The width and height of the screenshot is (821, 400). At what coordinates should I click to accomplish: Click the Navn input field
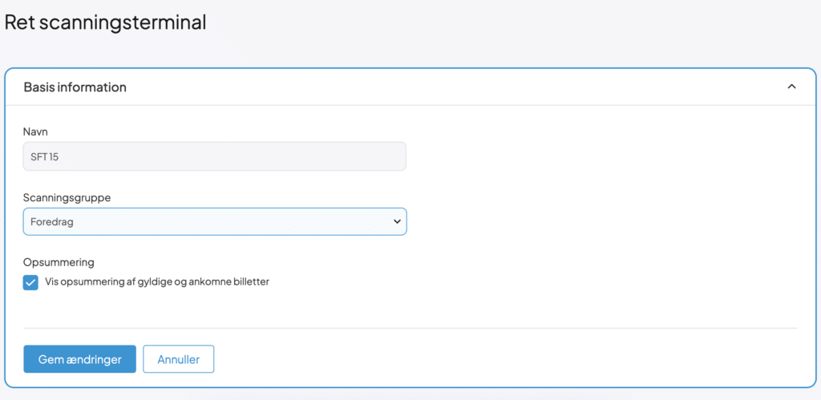tap(214, 156)
